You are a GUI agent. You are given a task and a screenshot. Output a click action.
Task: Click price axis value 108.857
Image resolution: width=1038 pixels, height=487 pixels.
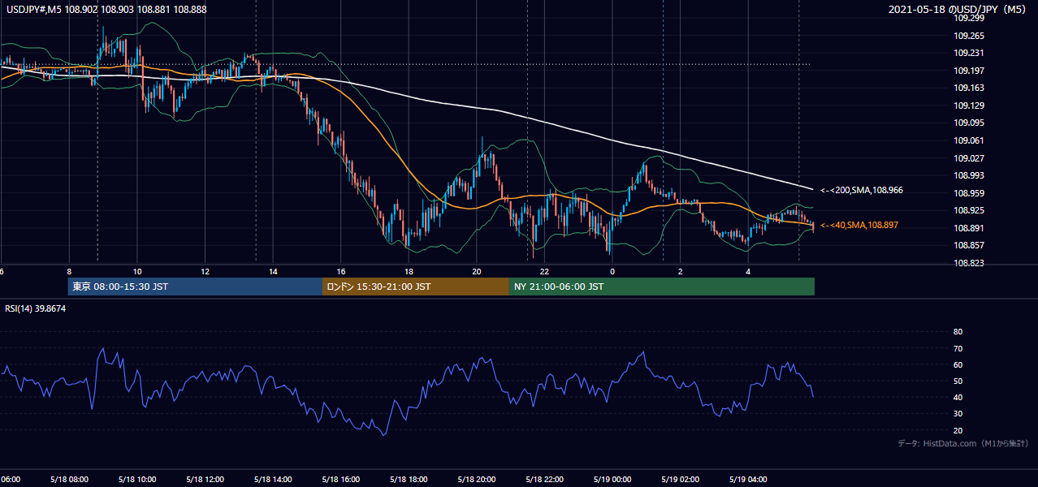point(968,245)
